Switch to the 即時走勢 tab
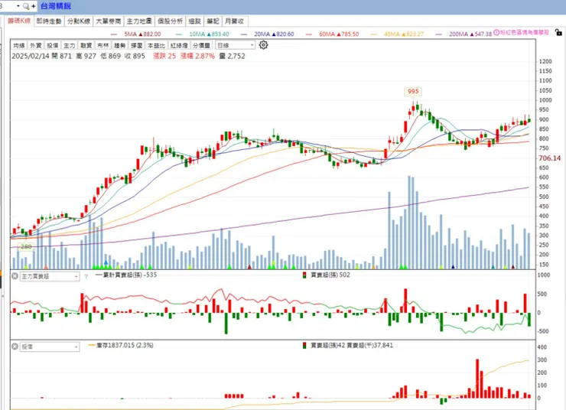Image resolution: width=566 pixels, height=410 pixels. [x=49, y=21]
